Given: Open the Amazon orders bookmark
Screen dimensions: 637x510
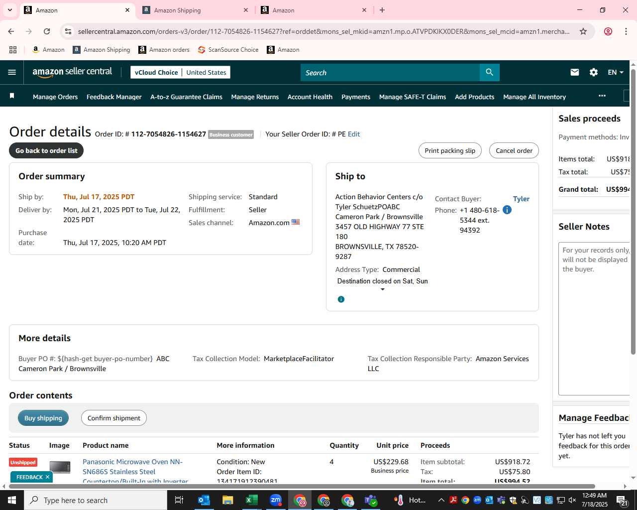Looking at the screenshot, I should click(x=164, y=50).
